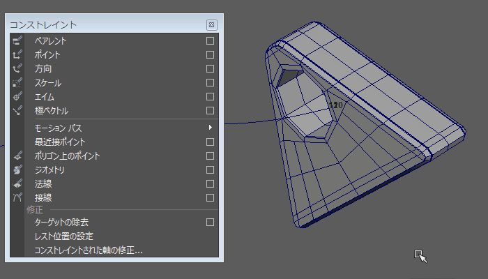Open ジオメトリ options box

(x=210, y=169)
